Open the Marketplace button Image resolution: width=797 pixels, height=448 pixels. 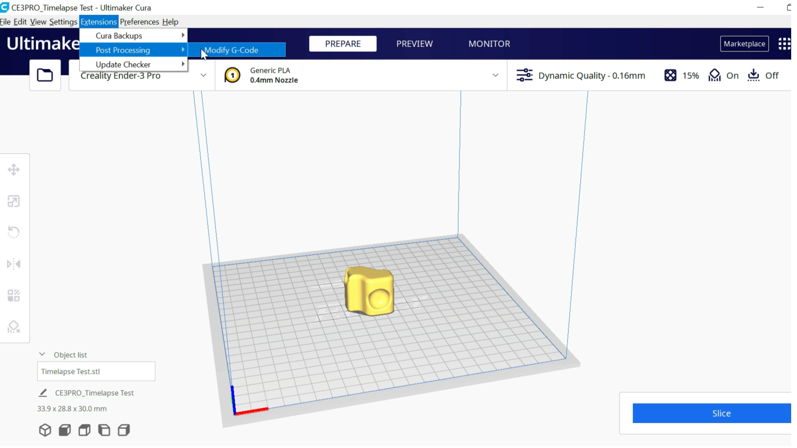click(x=744, y=44)
